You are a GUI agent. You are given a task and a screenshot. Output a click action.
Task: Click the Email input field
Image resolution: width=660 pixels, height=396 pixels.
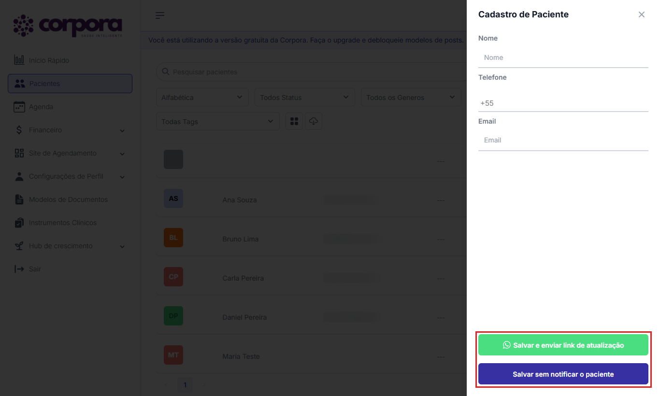pyautogui.click(x=563, y=140)
